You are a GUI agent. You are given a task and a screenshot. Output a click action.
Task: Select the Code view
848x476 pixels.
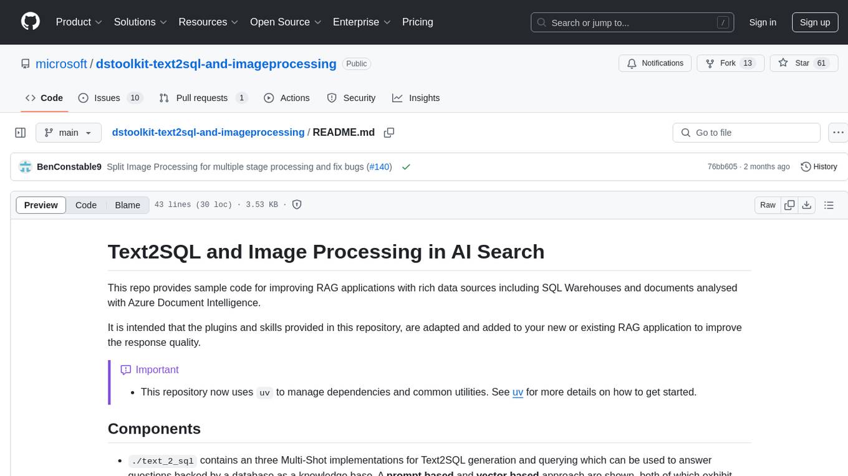coord(86,205)
